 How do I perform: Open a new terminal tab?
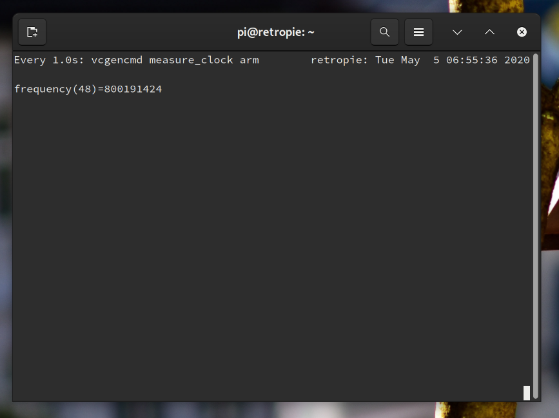[x=32, y=32]
